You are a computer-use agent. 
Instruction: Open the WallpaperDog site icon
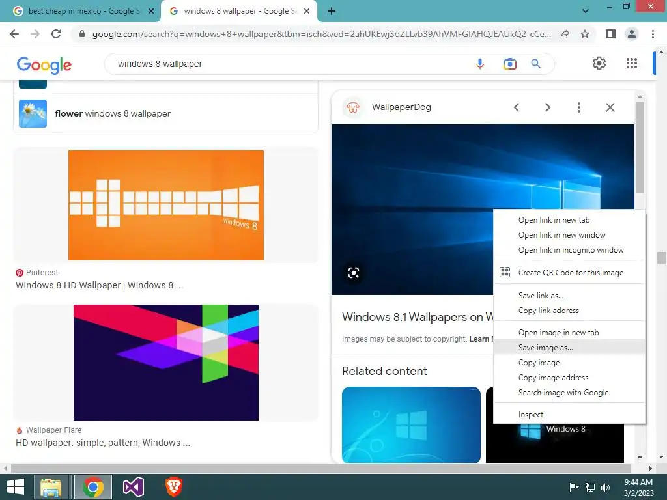tap(352, 107)
